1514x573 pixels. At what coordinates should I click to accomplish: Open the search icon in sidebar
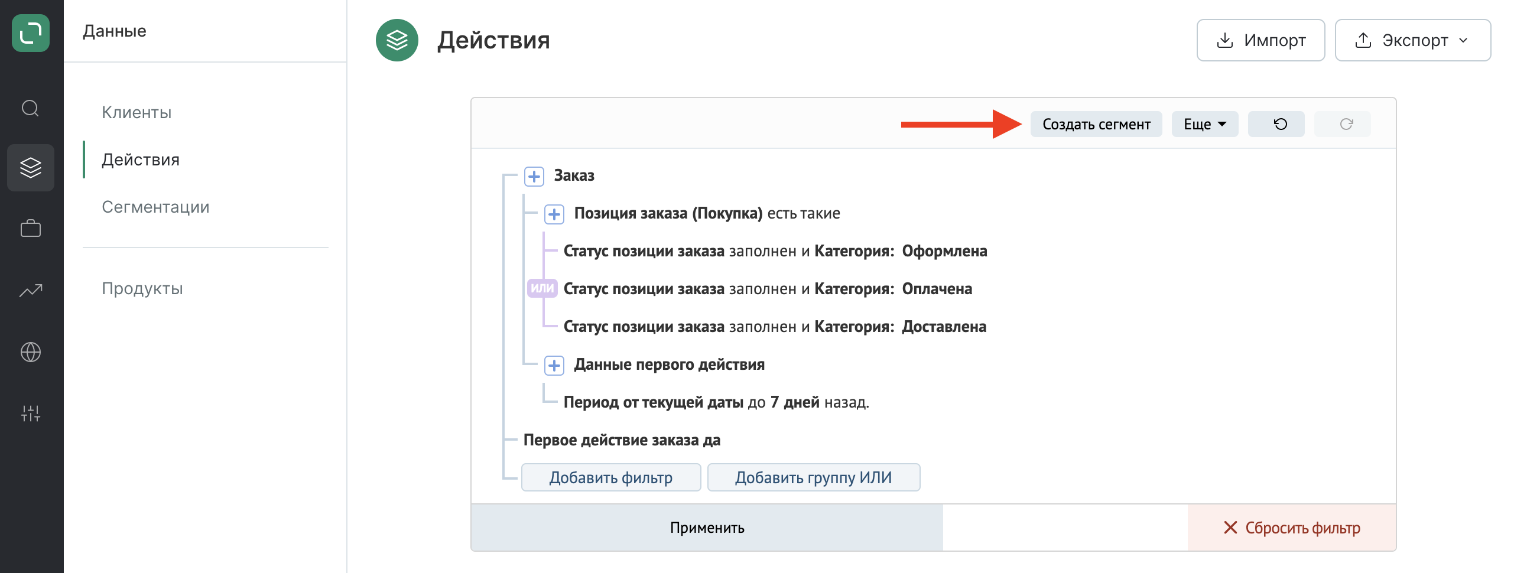[x=31, y=108]
